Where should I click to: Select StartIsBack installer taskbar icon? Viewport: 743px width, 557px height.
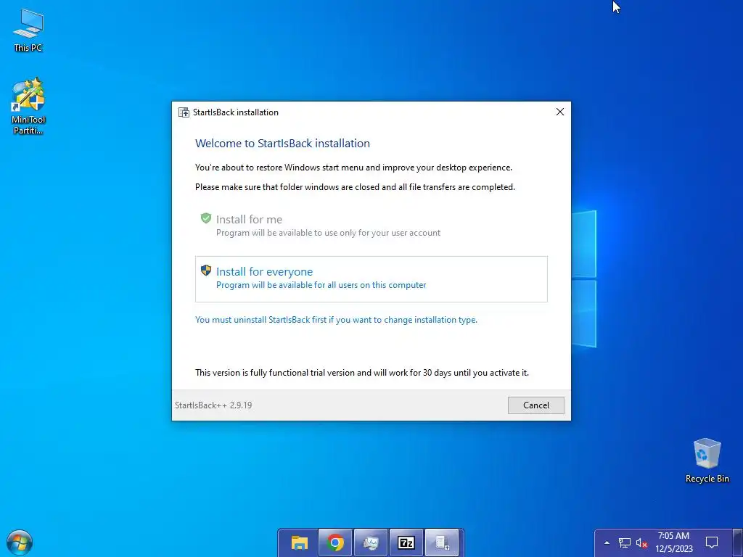(442, 542)
